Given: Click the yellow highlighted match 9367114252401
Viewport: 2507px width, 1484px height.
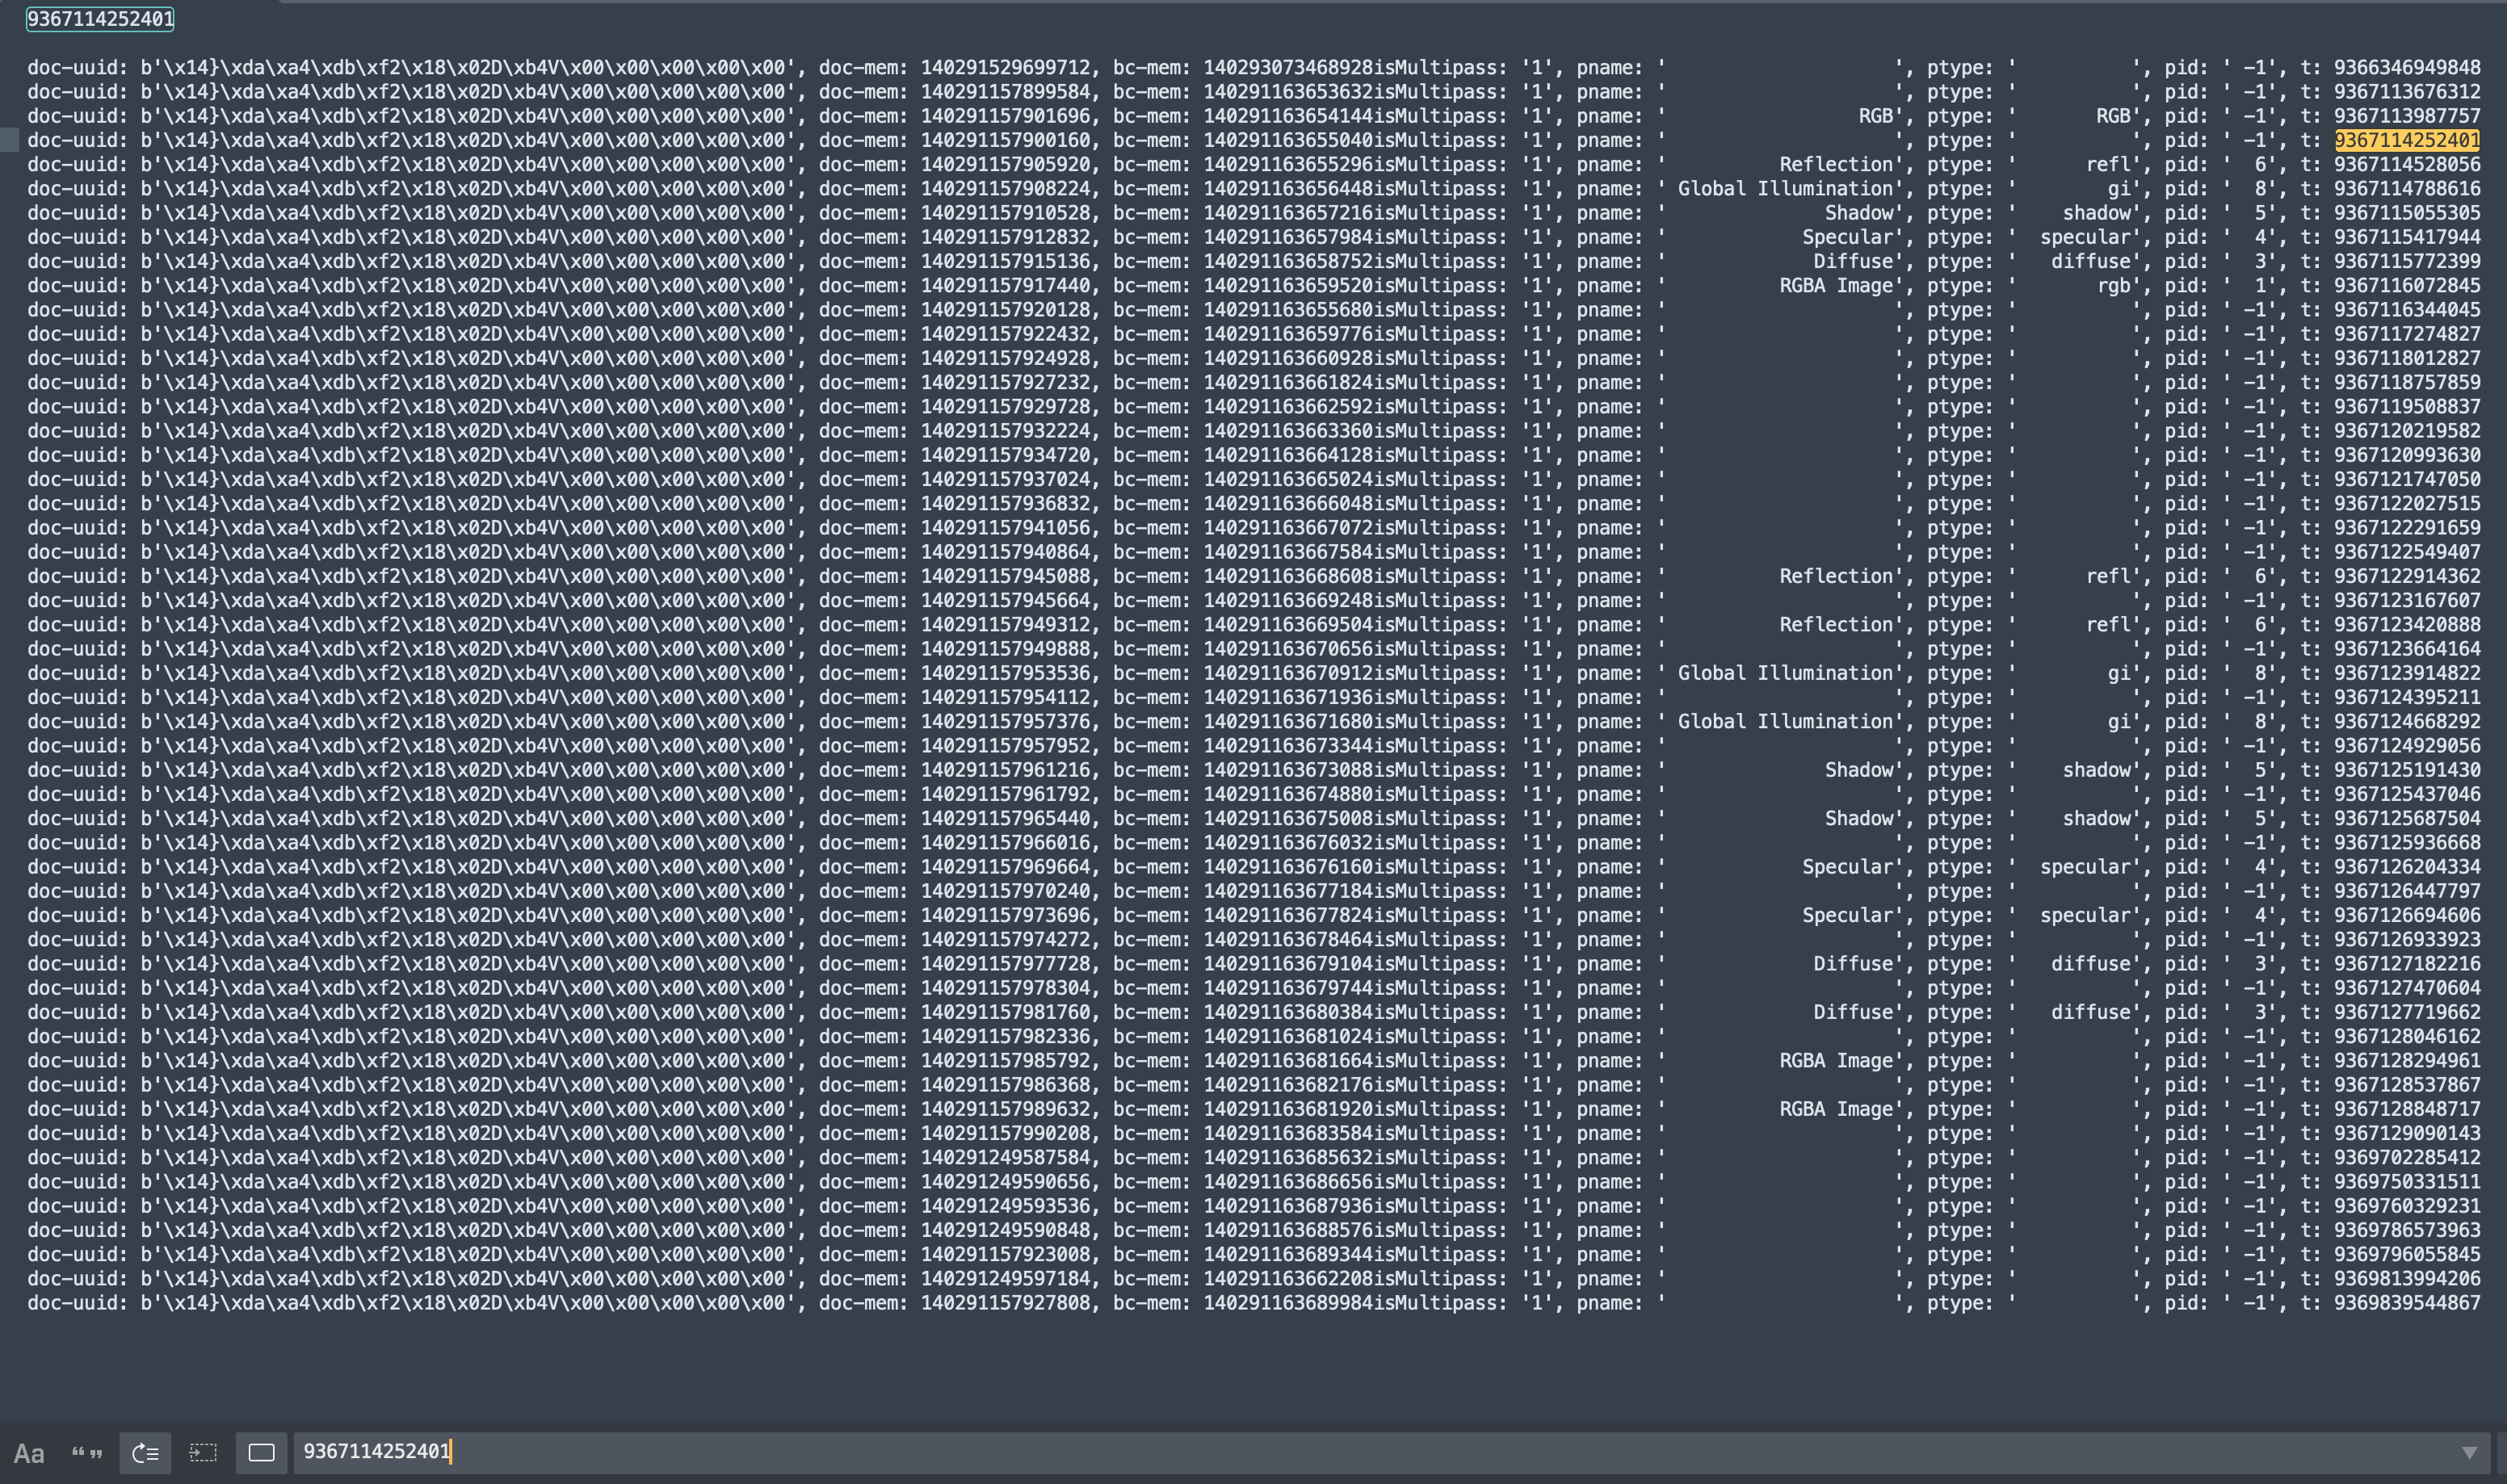Looking at the screenshot, I should 2406,141.
